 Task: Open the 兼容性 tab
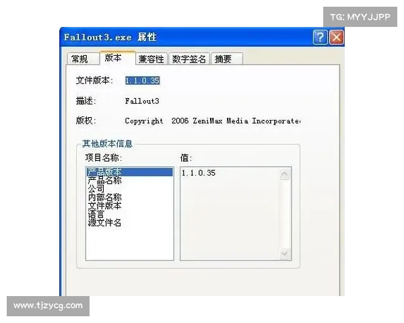(x=151, y=59)
